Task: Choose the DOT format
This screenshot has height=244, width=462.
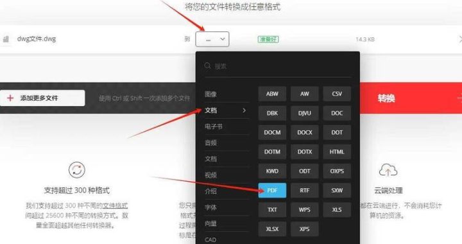Action: 337,133
